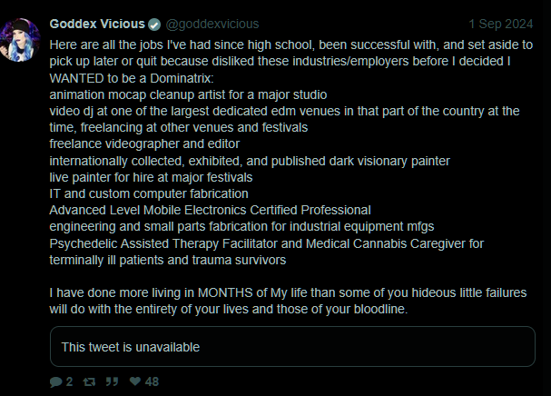Screen dimensions: 551x396
Task: Visit the @goddexvicious handle link
Action: [212, 25]
